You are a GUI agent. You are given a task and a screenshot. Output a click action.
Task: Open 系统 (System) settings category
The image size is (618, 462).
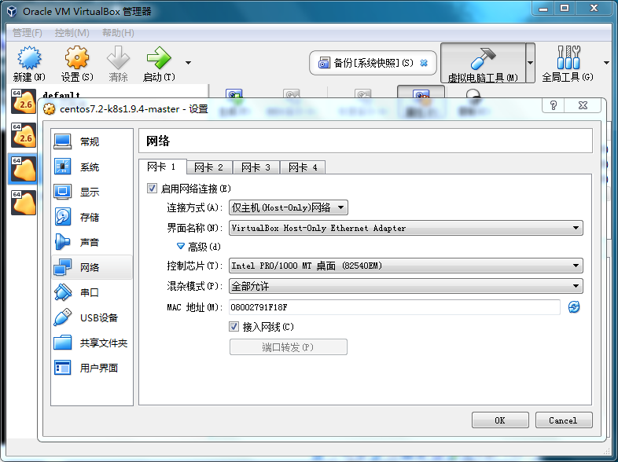(x=92, y=167)
